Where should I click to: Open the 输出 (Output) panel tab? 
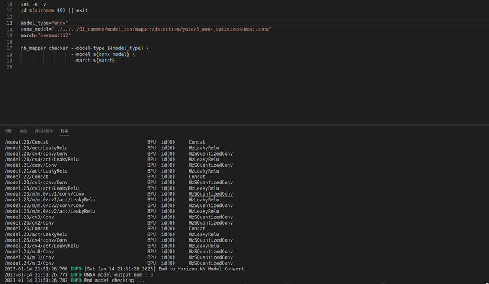click(23, 131)
